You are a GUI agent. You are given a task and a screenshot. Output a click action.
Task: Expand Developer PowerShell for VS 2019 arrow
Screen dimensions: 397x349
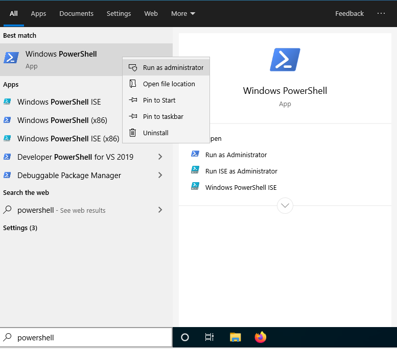pos(160,157)
